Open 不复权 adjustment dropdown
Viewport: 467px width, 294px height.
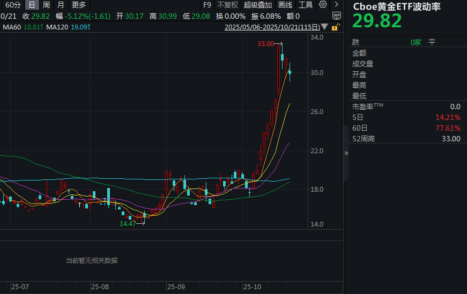(227, 5)
